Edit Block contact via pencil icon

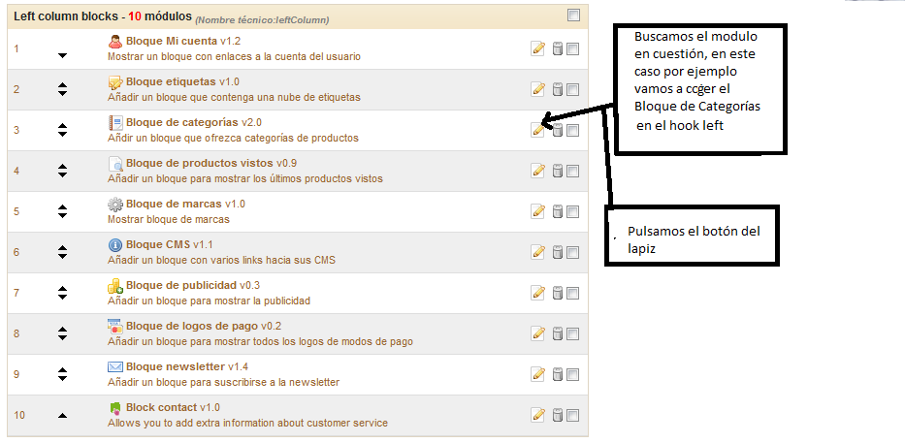(x=537, y=415)
